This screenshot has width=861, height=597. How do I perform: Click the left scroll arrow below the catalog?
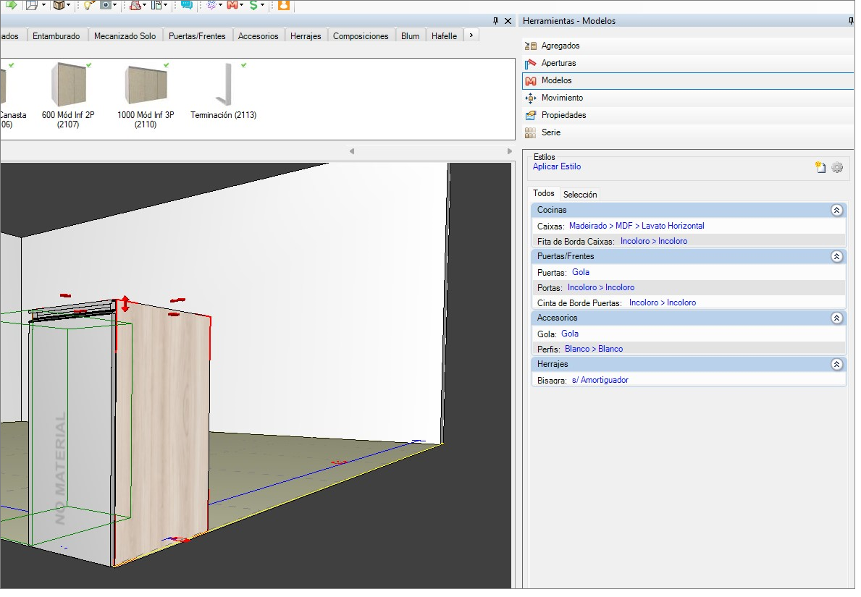pos(352,151)
